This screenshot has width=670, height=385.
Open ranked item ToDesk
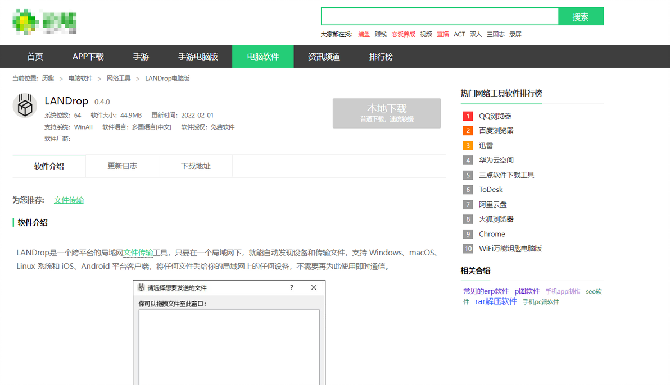[491, 190]
